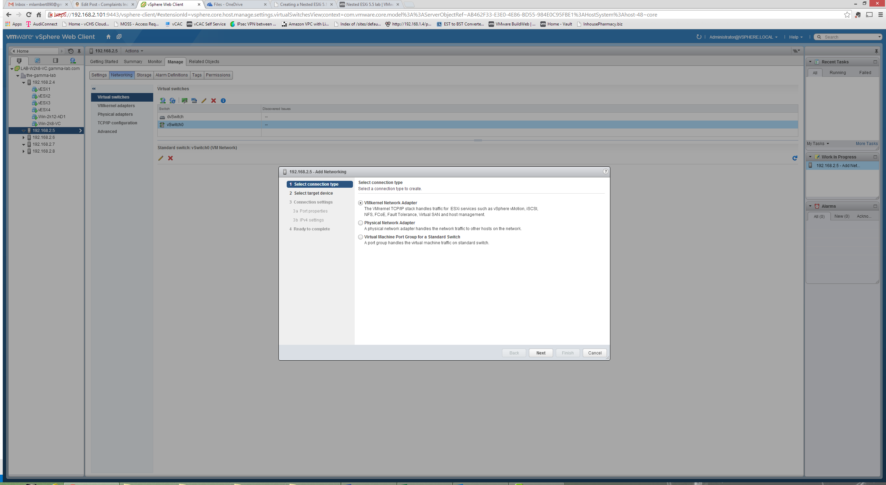Click Next in Add Networking wizard
The height and width of the screenshot is (485, 886).
[541, 353]
